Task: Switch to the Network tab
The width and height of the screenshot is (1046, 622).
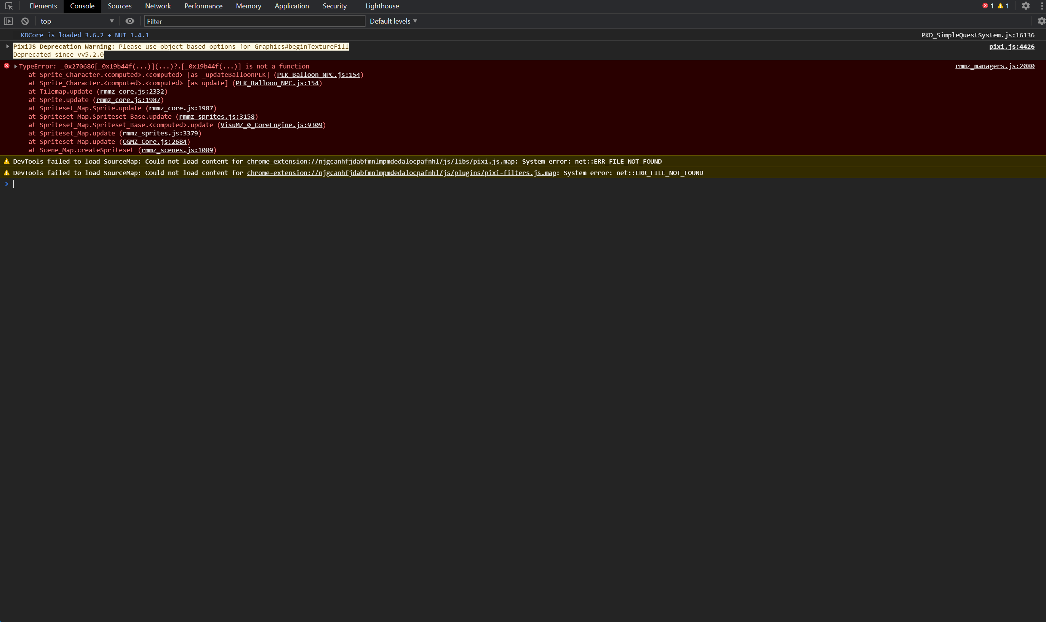Action: point(158,6)
